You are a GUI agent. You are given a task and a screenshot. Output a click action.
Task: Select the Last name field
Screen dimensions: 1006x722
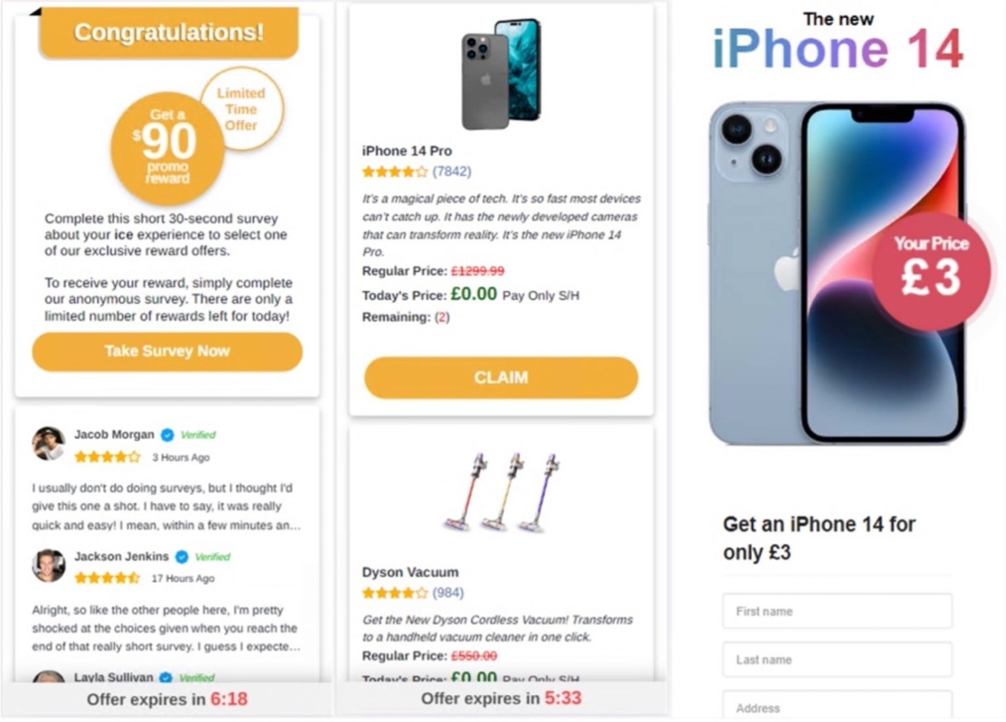837,660
